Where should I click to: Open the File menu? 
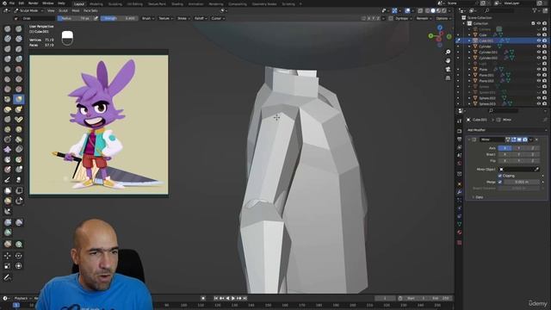pyautogui.click(x=12, y=3)
